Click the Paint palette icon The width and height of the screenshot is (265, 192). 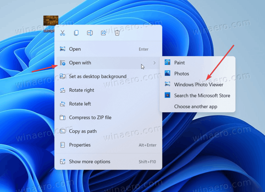167,63
